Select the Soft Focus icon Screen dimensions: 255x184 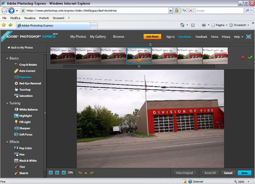point(16,134)
